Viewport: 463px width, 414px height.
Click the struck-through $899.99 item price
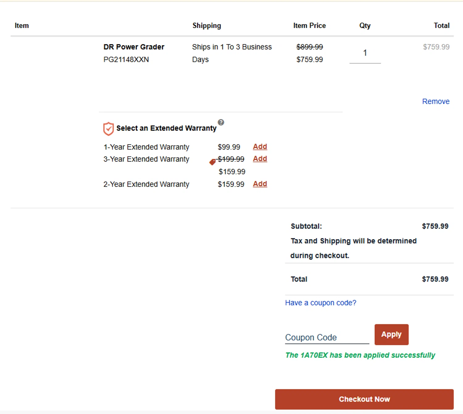(310, 47)
